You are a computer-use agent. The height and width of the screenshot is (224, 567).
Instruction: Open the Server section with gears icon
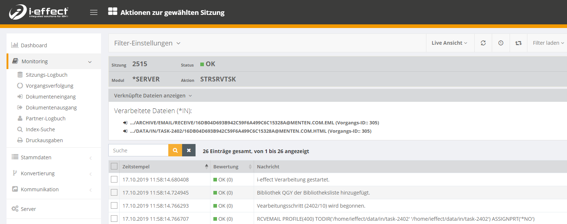point(28,209)
